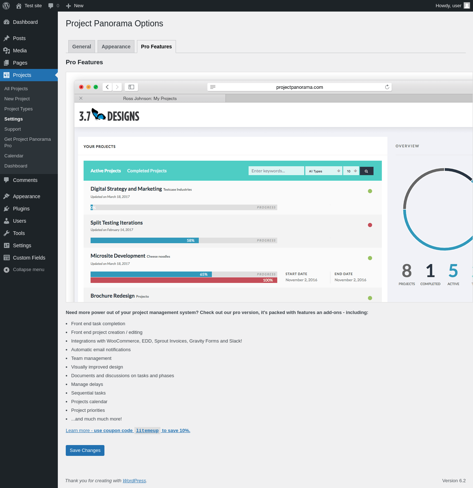Click the Comments speech bubble sidebar icon

(7, 180)
